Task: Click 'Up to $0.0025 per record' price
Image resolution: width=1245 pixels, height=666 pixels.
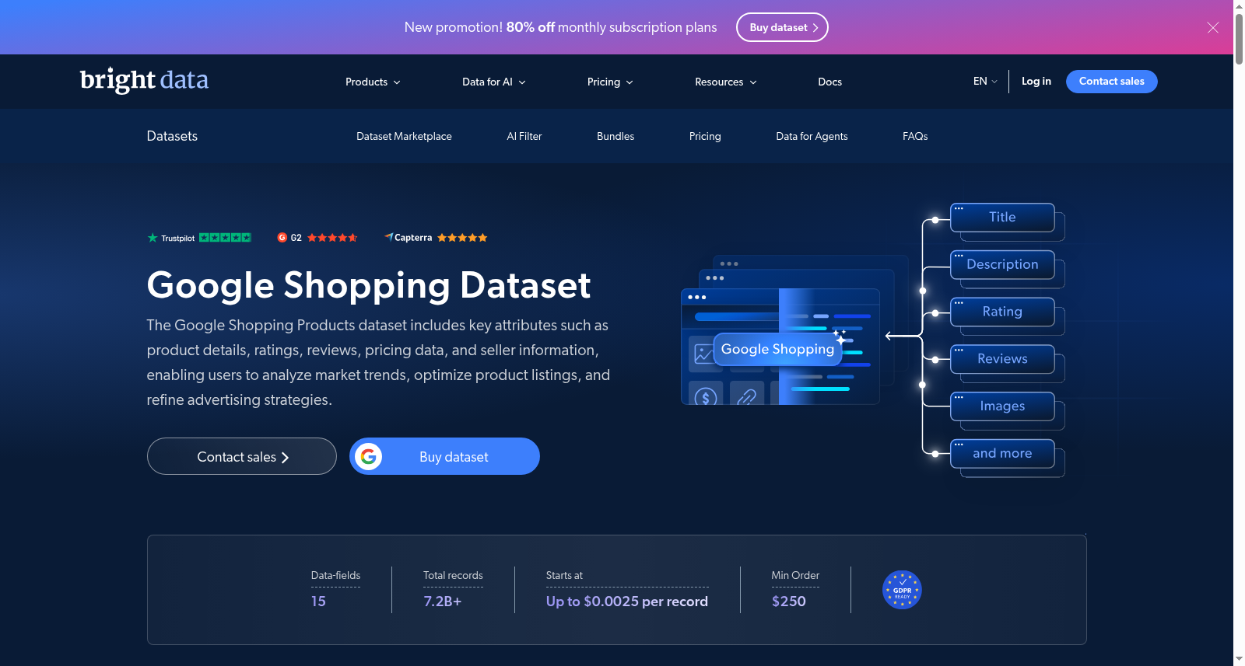Action: [627, 601]
